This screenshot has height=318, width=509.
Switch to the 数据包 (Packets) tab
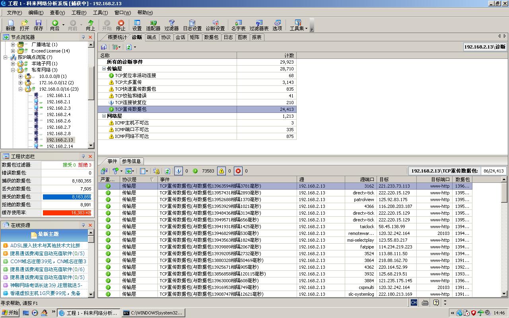[x=211, y=37]
